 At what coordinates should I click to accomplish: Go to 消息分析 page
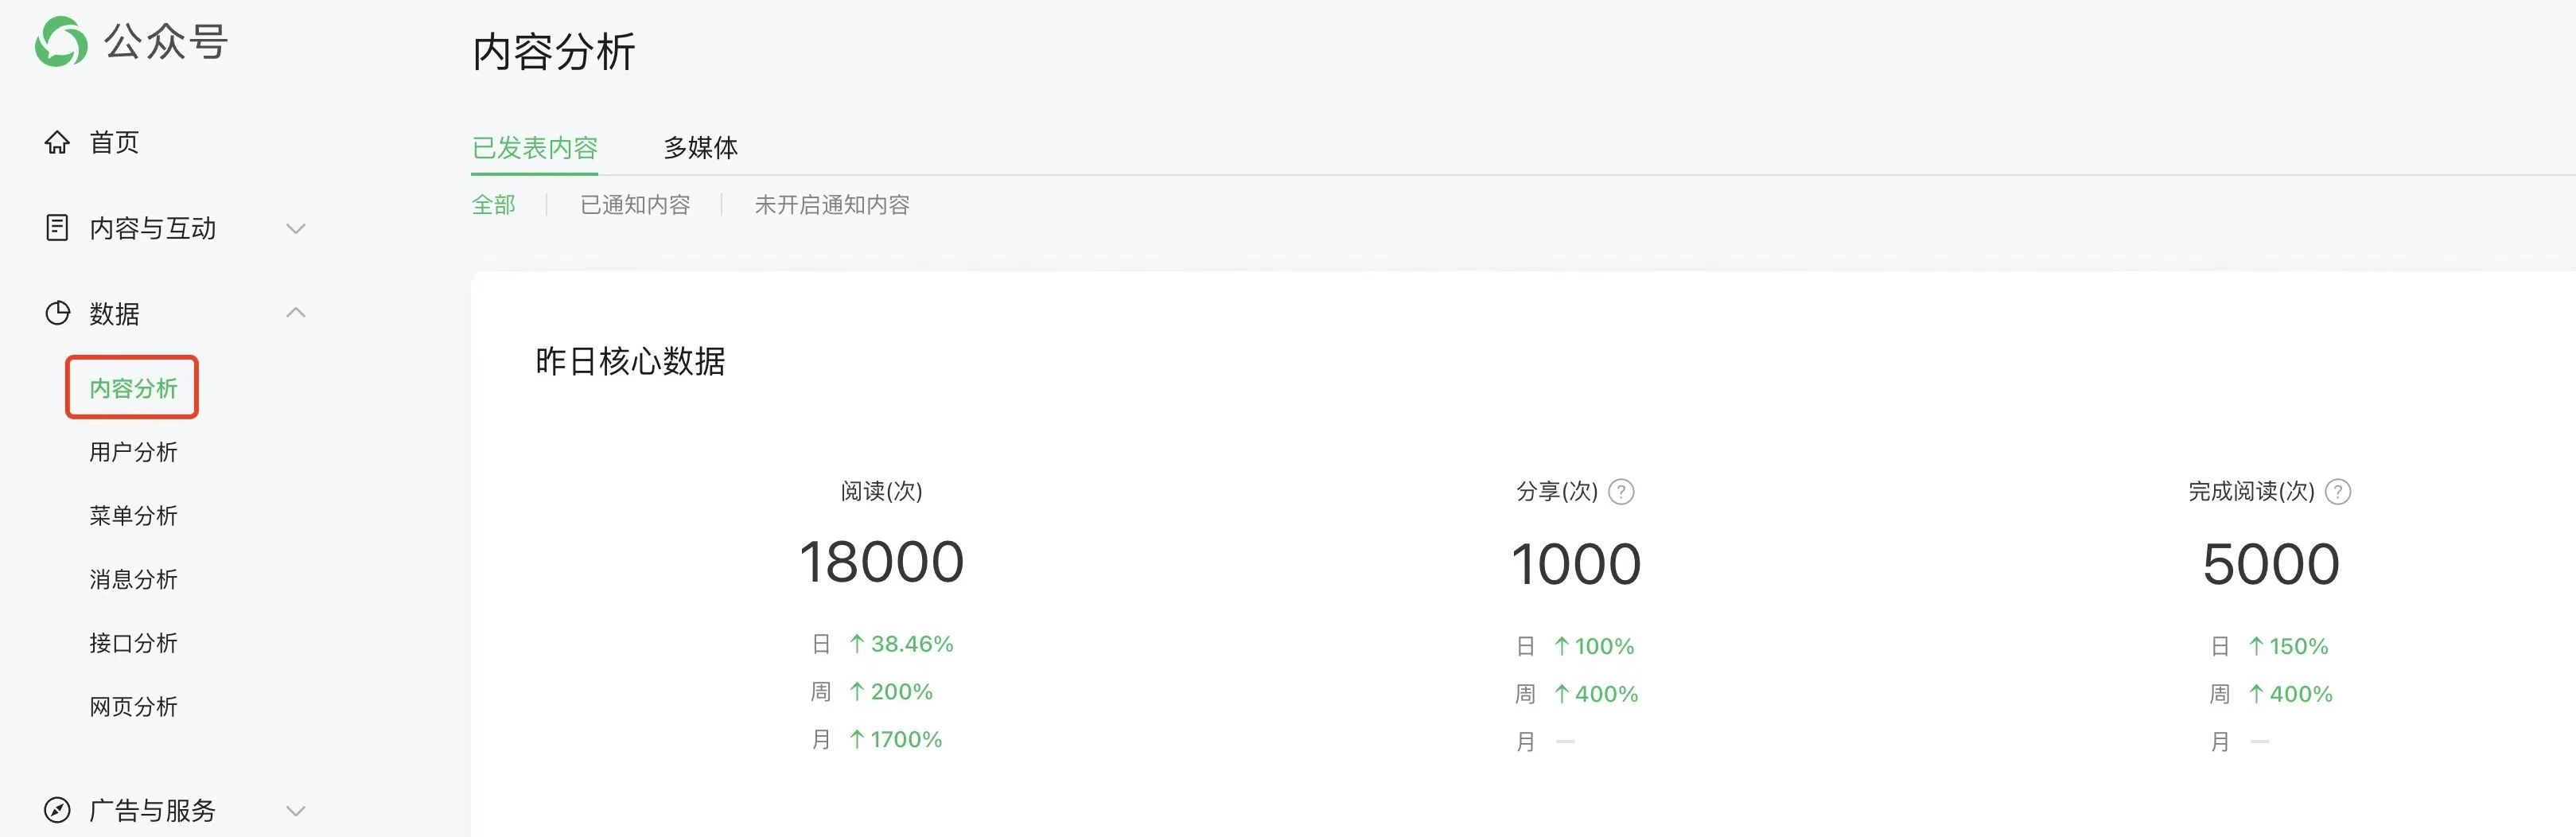click(x=133, y=580)
